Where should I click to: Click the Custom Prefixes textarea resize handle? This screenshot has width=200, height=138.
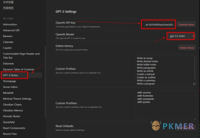195,84
